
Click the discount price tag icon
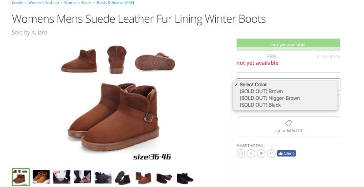click(x=288, y=123)
